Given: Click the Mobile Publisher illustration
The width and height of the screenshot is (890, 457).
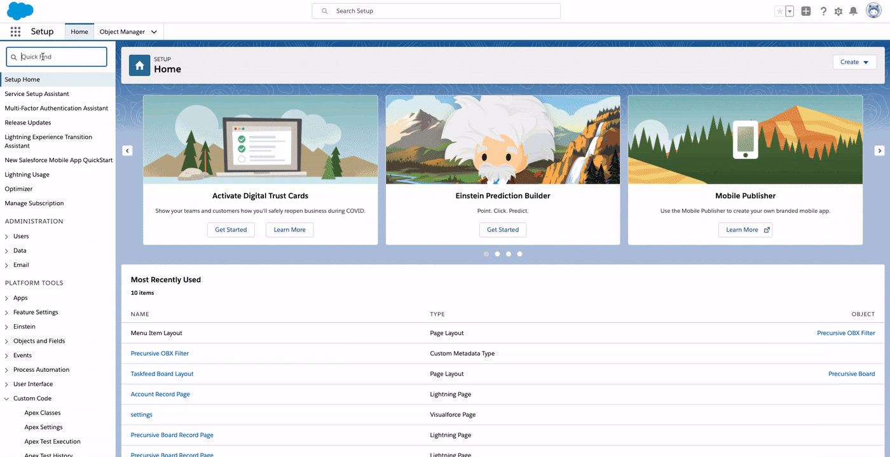Looking at the screenshot, I should coord(745,140).
